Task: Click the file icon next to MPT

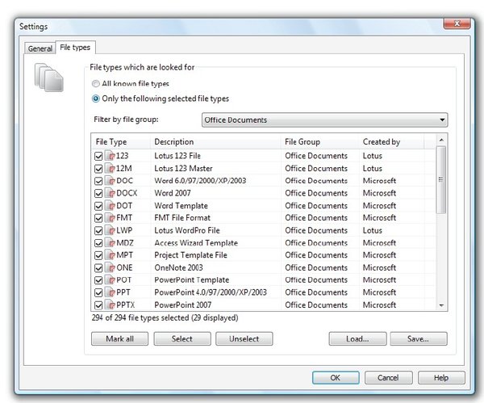Action: (x=110, y=255)
